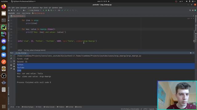The height and width of the screenshot is (110, 197).
Task: Open IDE settings gear in top toolbar
Action: click(193, 10)
